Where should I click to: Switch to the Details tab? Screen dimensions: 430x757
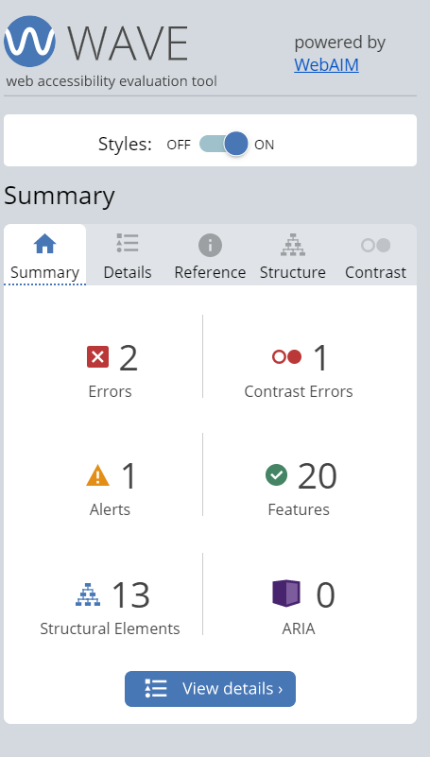(x=128, y=256)
